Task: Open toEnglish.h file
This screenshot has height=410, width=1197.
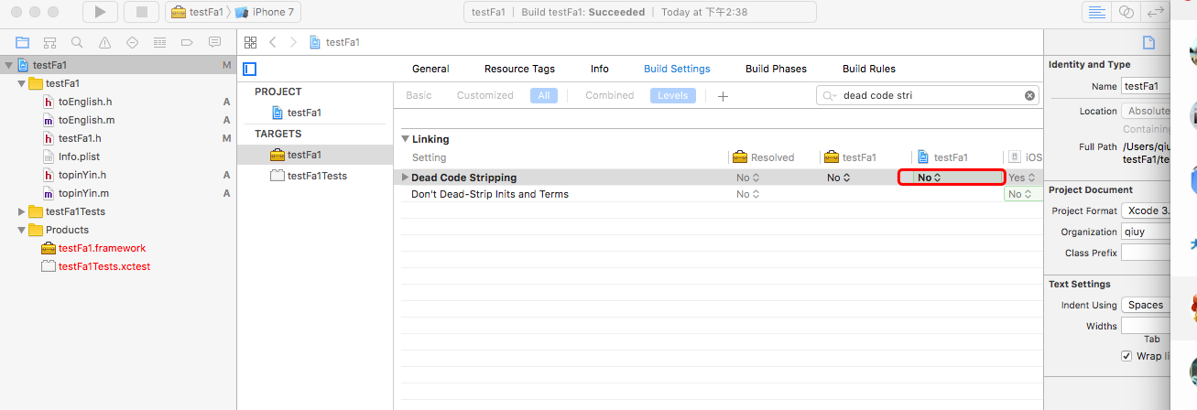Action: 85,102
